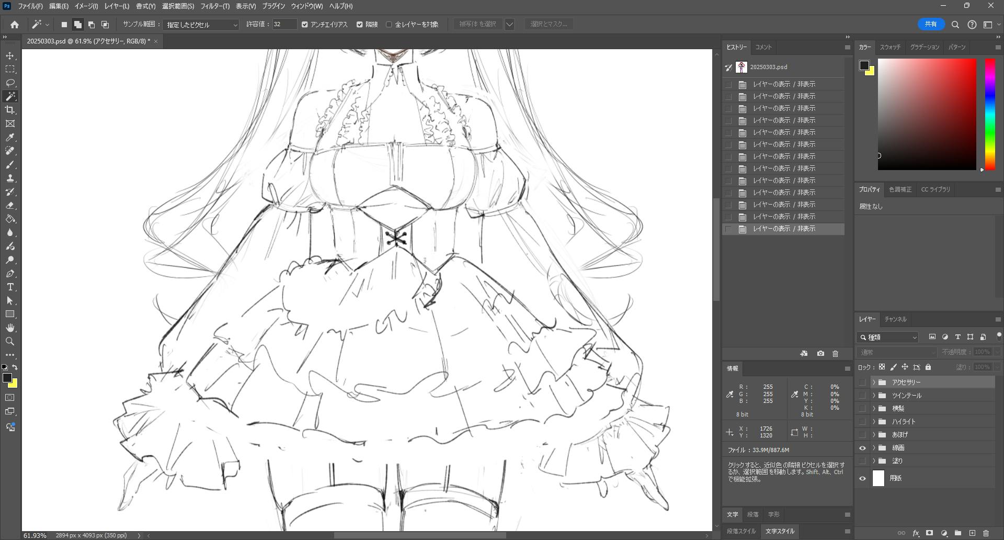Click the rainbow hue slider
Screen dimensions: 1004x540
pos(990,114)
